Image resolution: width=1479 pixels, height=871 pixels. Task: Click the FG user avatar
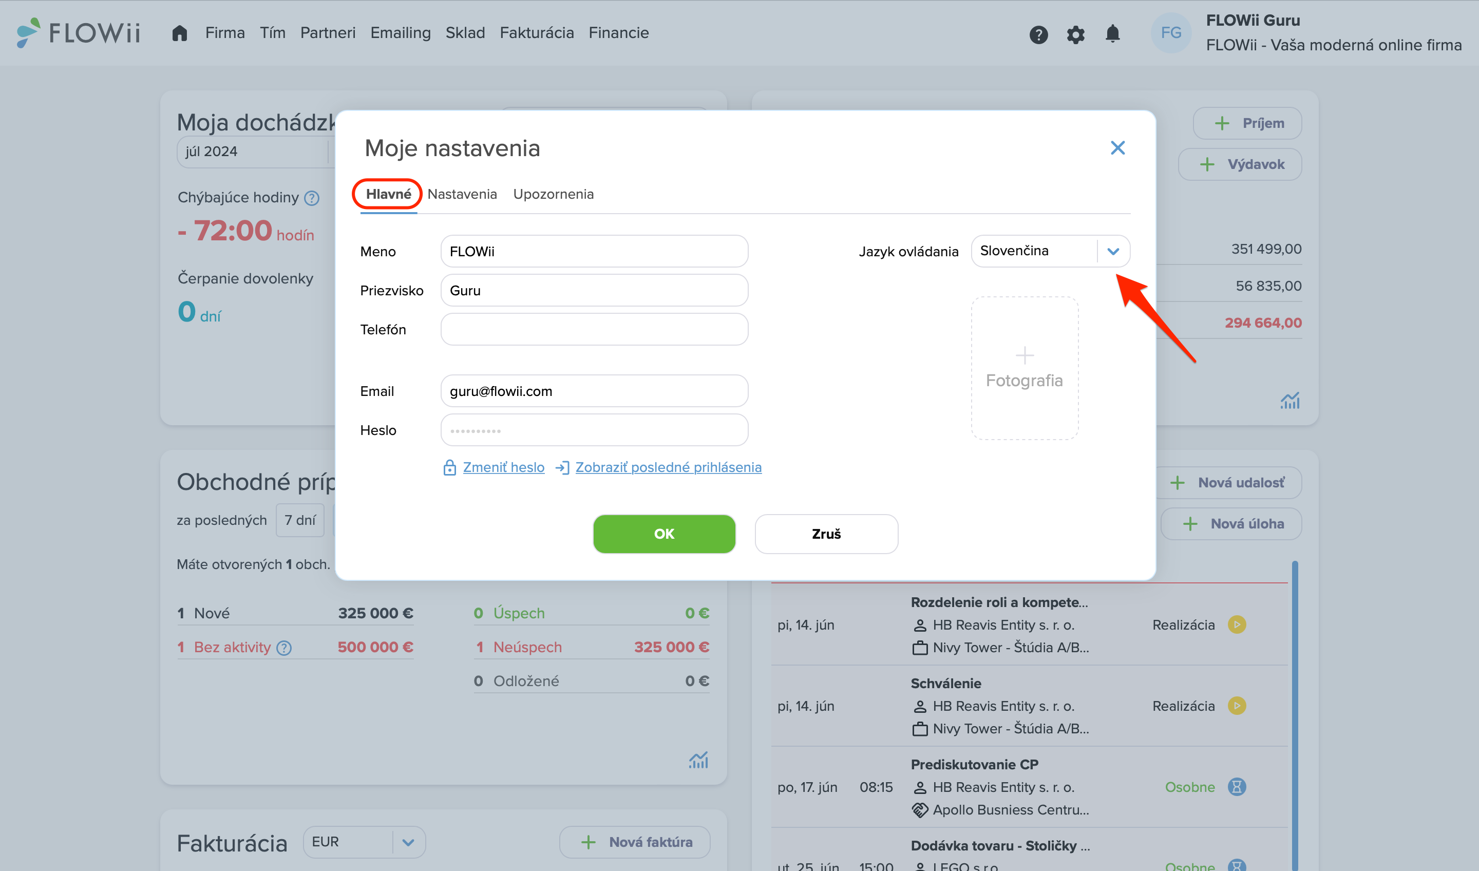click(x=1171, y=33)
